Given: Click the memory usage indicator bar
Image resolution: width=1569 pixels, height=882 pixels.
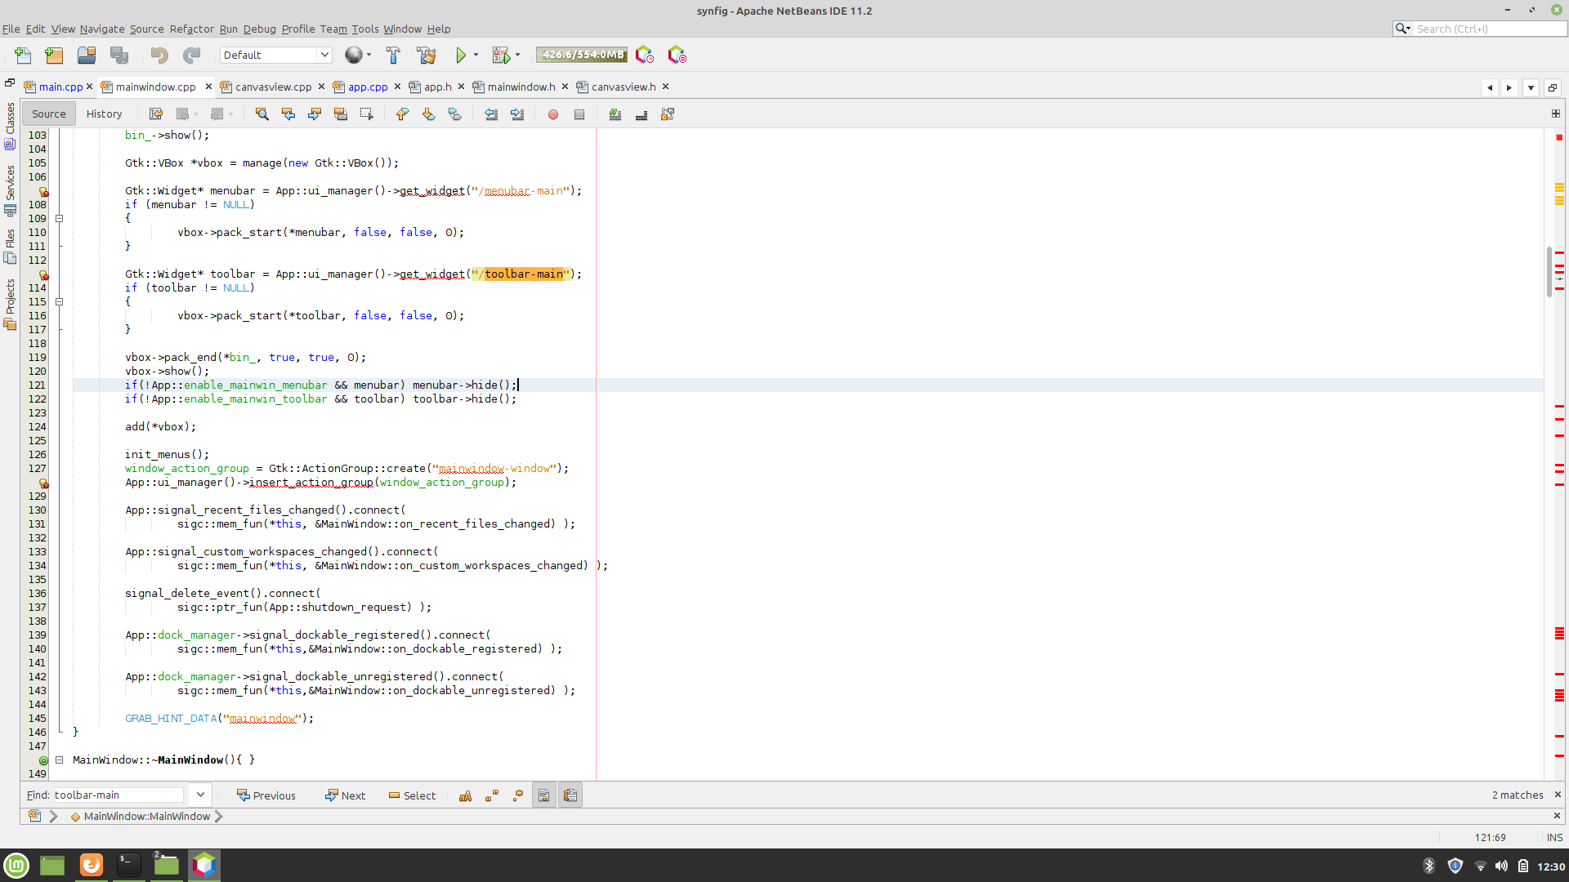Looking at the screenshot, I should tap(581, 55).
